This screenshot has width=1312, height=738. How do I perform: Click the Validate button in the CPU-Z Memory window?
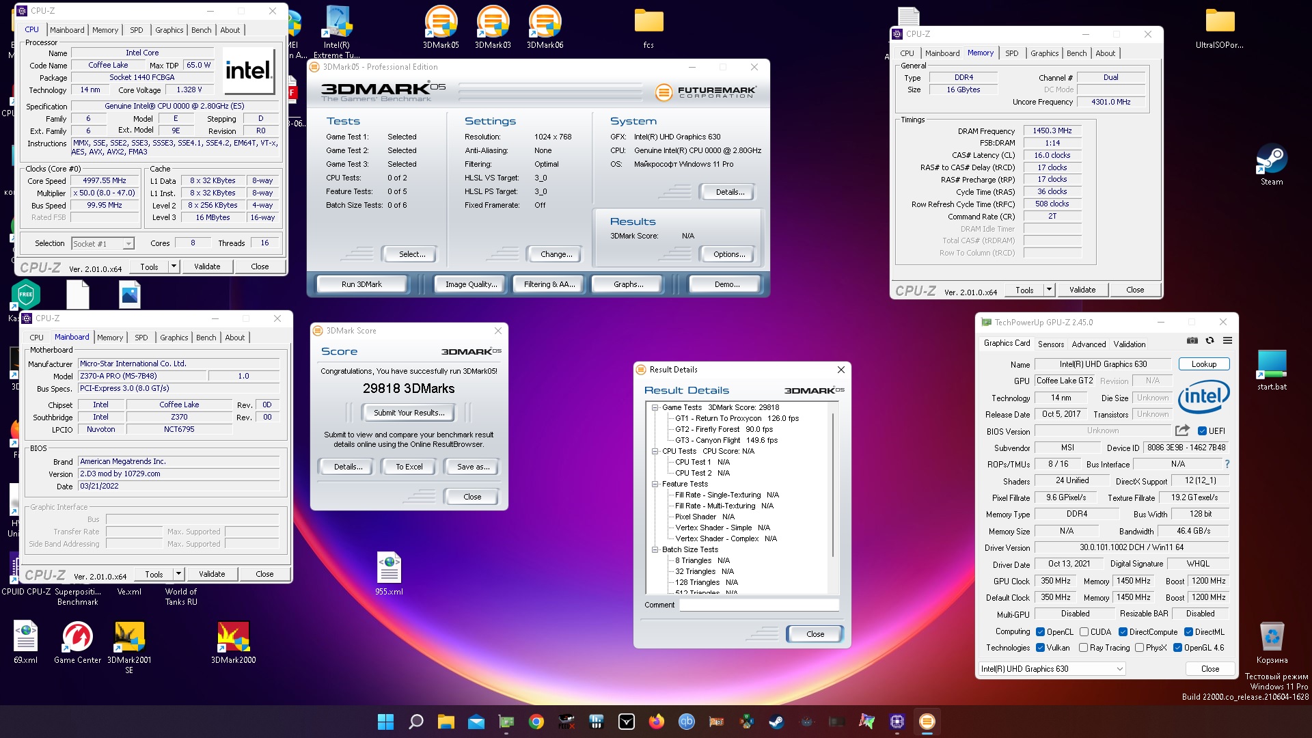click(x=1082, y=290)
